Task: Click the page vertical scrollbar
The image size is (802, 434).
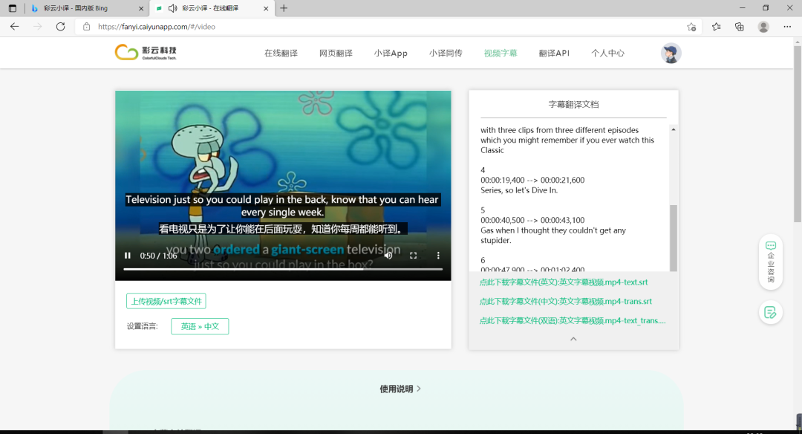Action: click(798, 134)
